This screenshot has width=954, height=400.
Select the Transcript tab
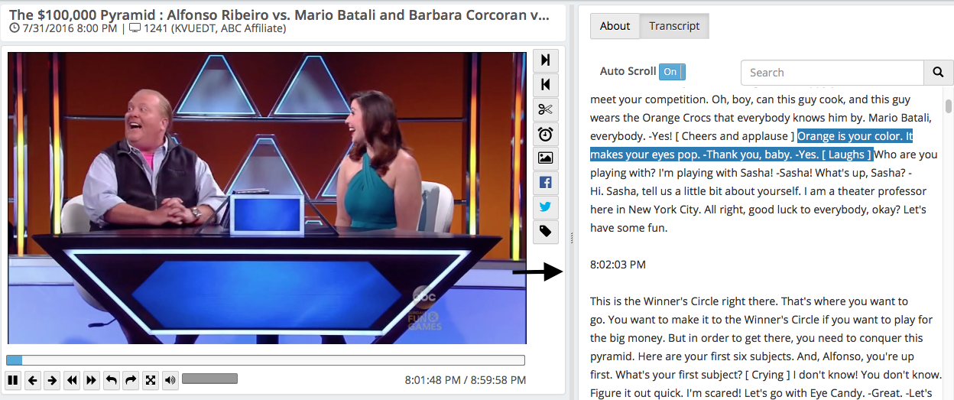[674, 26]
